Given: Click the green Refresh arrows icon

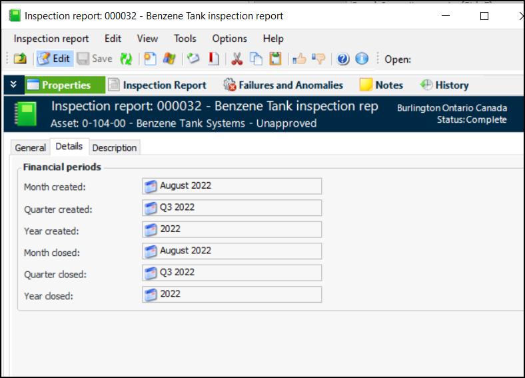Looking at the screenshot, I should [126, 59].
